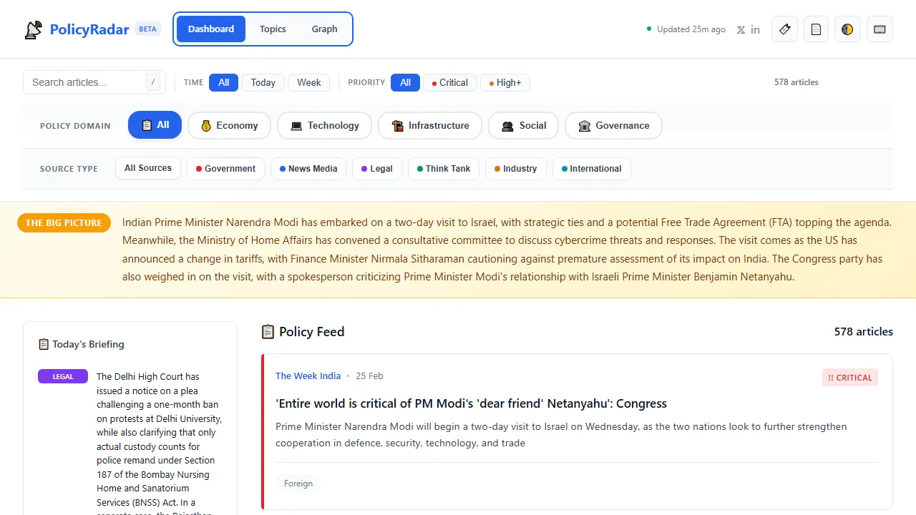Toggle the Week time filter
The image size is (916, 515).
(x=308, y=82)
